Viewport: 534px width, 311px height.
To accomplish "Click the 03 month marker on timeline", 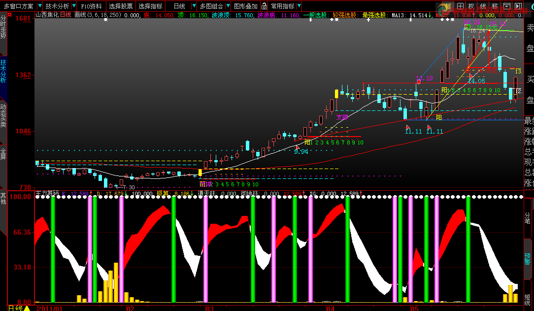I will tap(209, 309).
